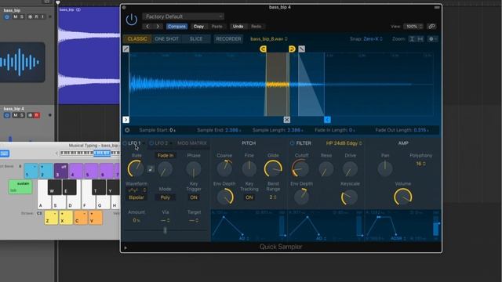Screen dimensions: 502x282
Task: Click the Fade Out Length value
Action: 421,130
